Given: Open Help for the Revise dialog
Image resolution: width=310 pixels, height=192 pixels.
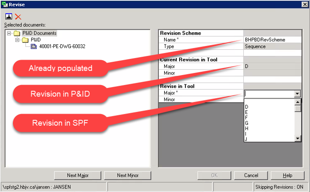Looking at the screenshot, I should point(287,175).
